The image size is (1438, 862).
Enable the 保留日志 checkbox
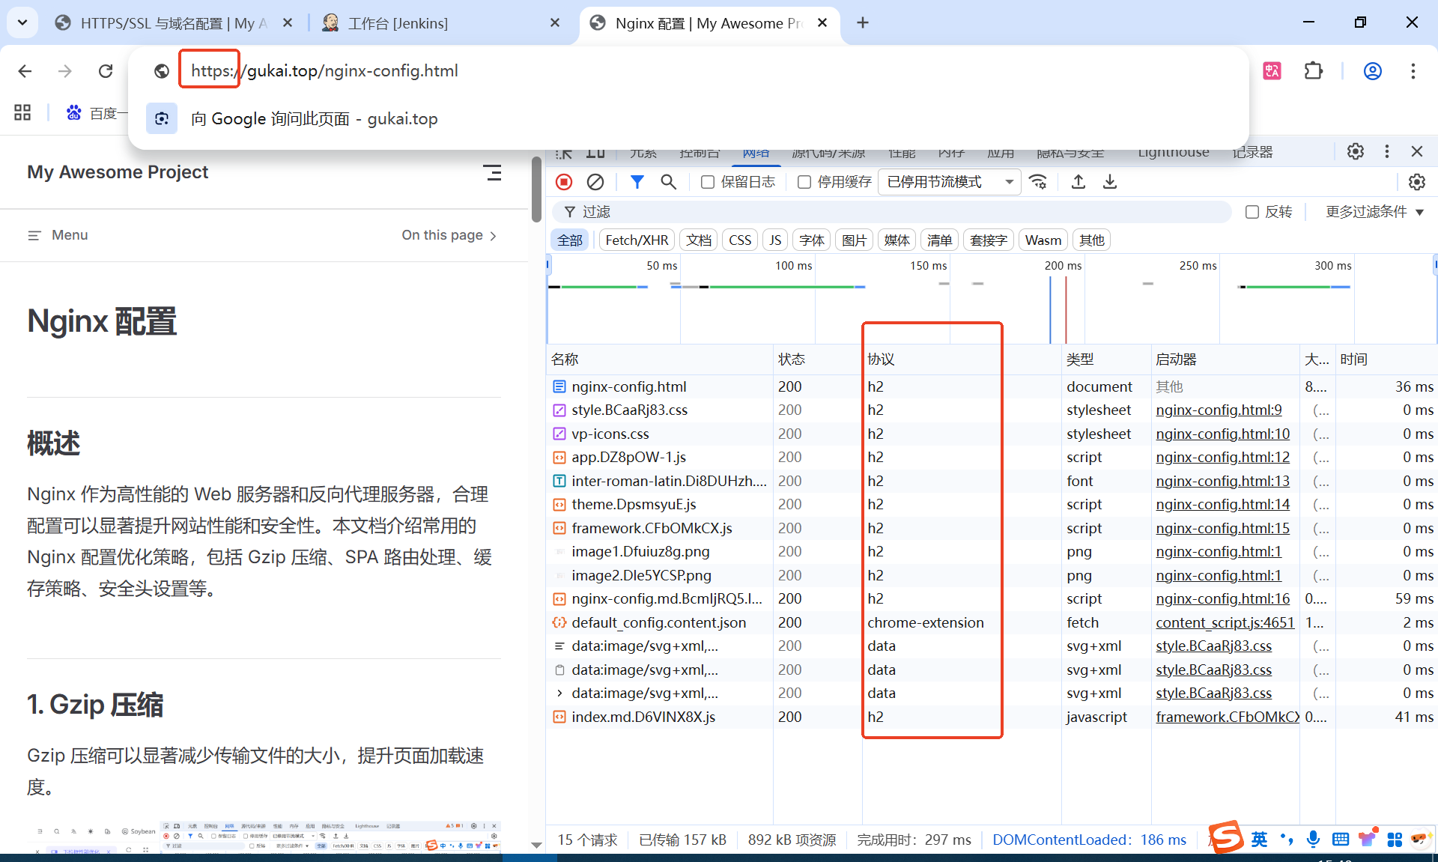(x=707, y=181)
